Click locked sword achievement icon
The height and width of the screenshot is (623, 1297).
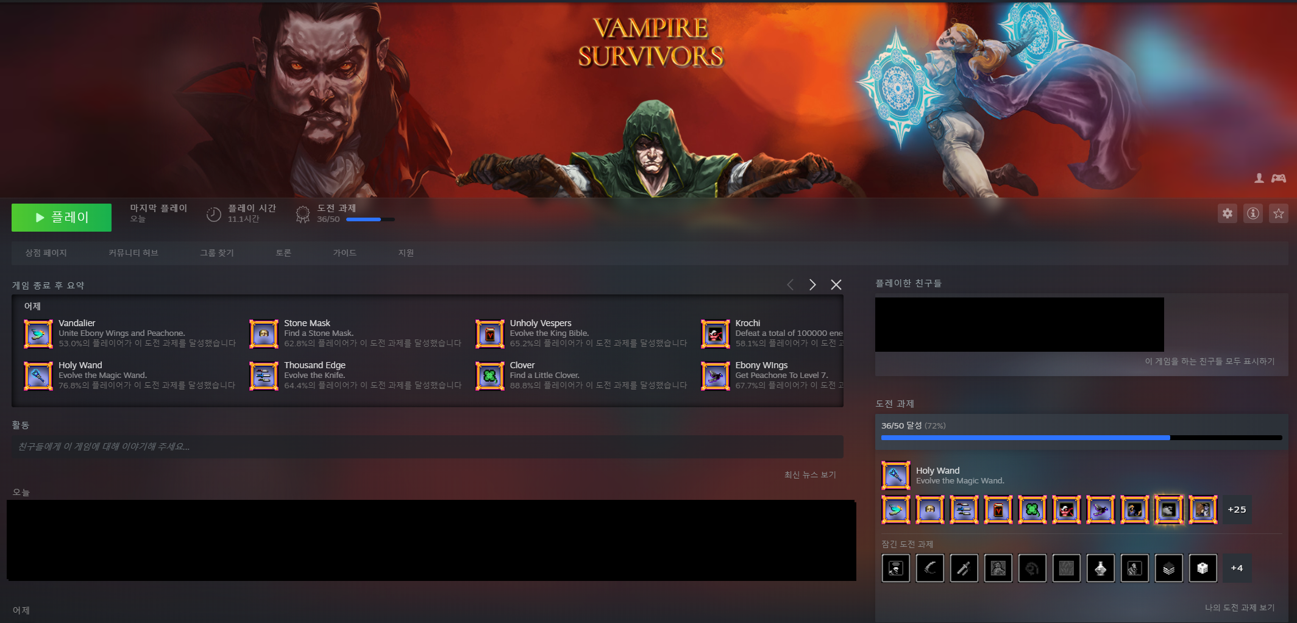964,568
